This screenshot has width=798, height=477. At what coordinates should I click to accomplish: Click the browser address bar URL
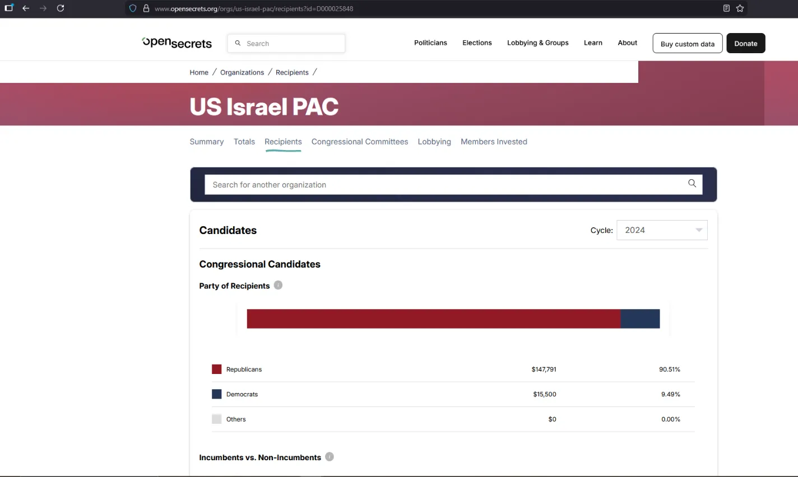tap(254, 8)
